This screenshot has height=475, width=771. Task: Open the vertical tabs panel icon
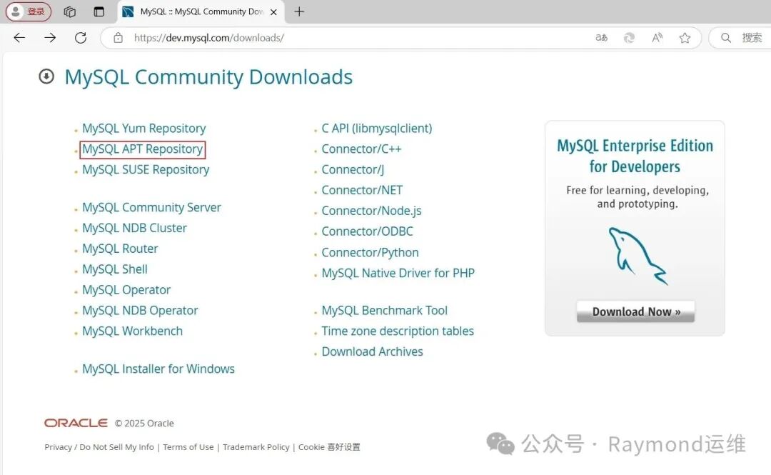pos(99,12)
